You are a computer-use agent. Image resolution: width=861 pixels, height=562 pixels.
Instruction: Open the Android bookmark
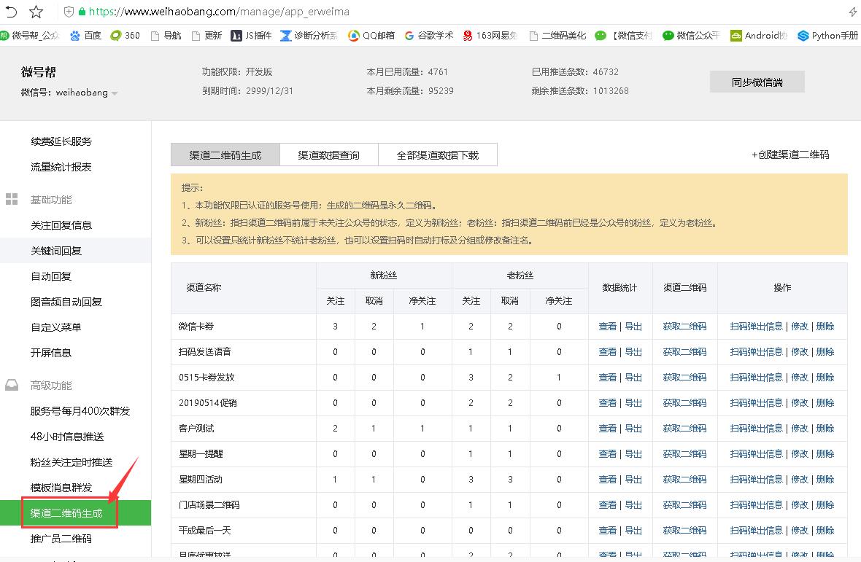tap(758, 36)
